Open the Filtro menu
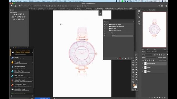 tap(61, 1)
